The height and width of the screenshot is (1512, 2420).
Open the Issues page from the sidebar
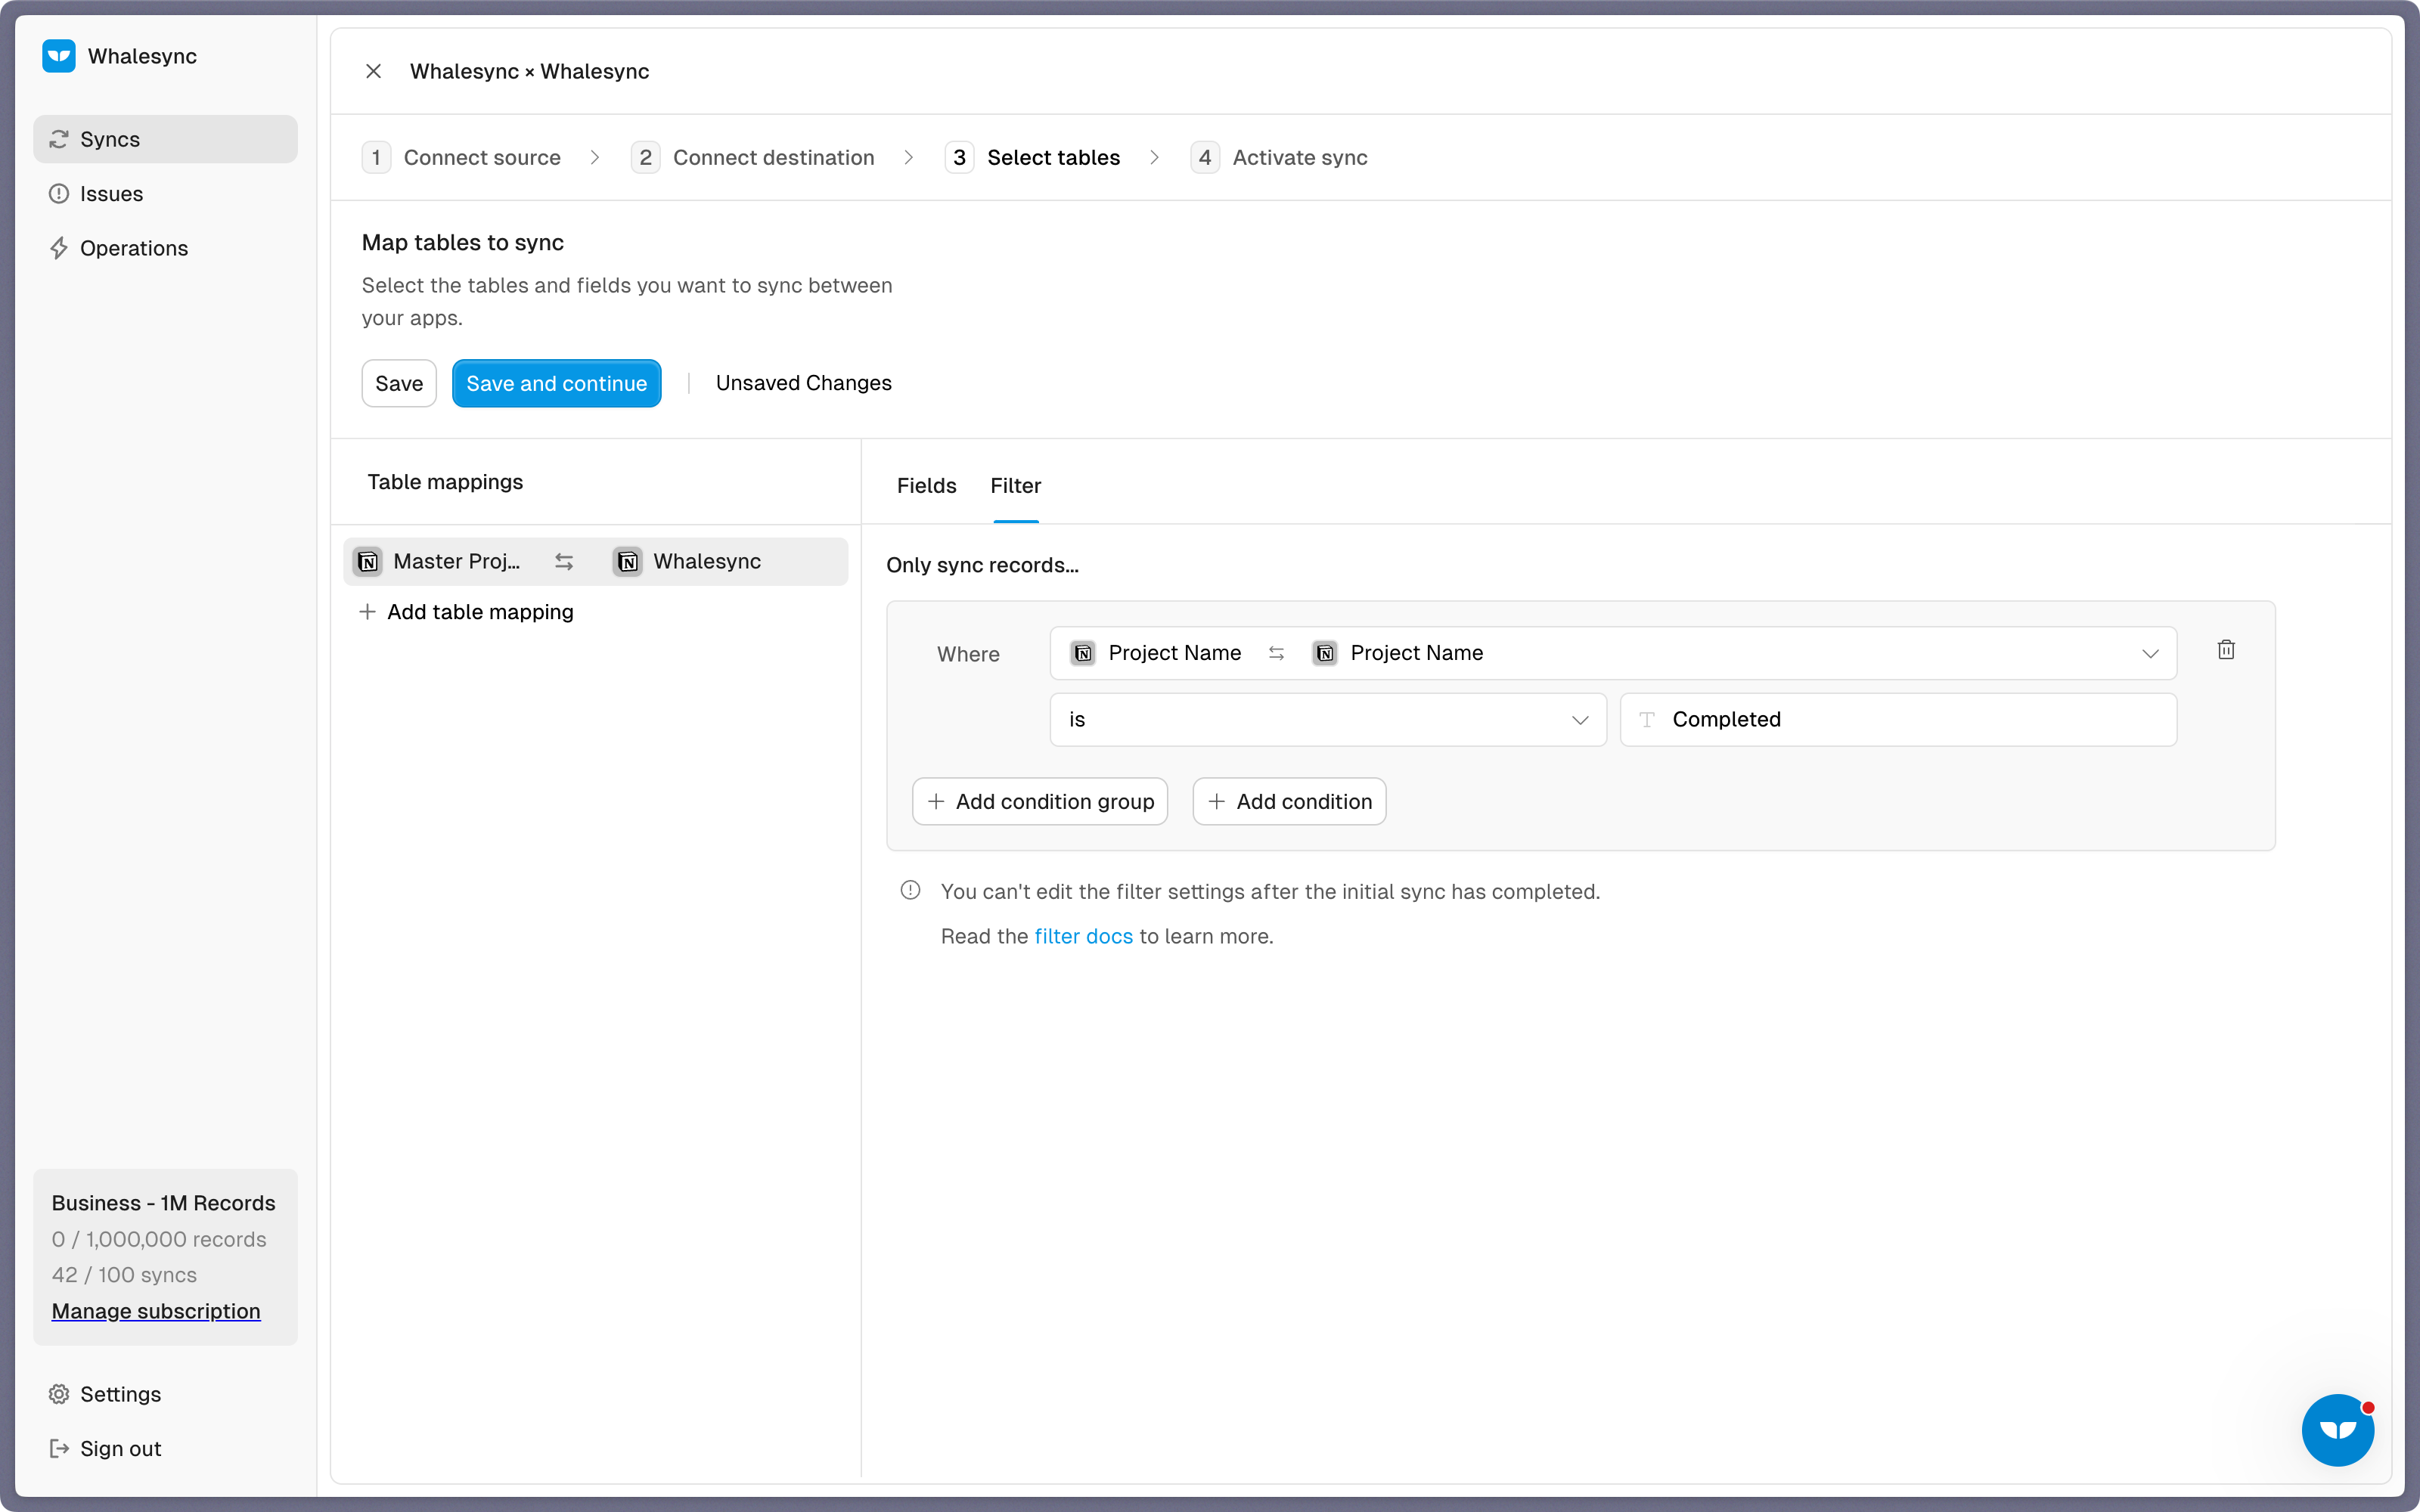[x=165, y=194]
